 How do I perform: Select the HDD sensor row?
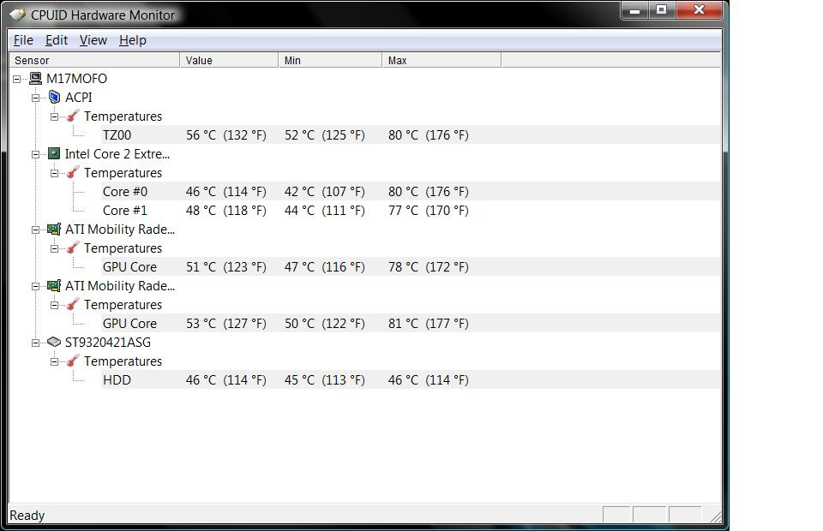pyautogui.click(x=411, y=380)
